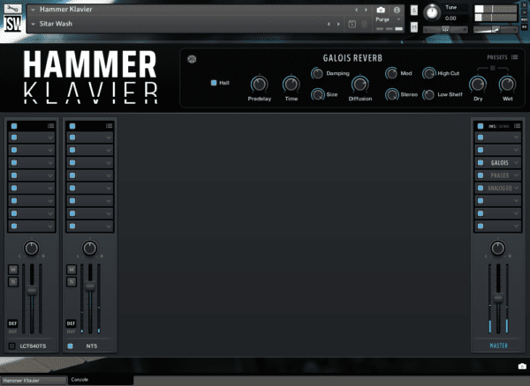Click the reverb Size knob
Screen dimensions: 530x386
317,94
